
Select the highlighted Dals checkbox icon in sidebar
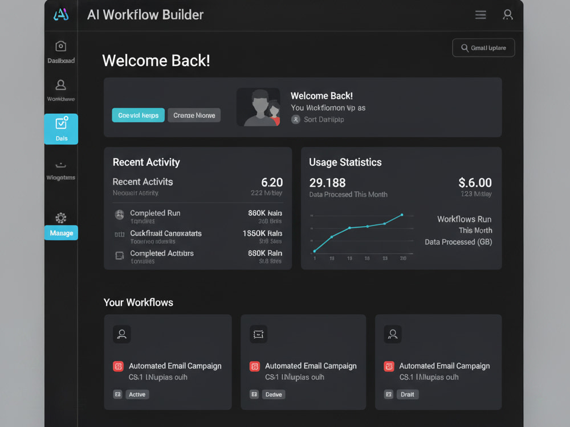pyautogui.click(x=61, y=123)
